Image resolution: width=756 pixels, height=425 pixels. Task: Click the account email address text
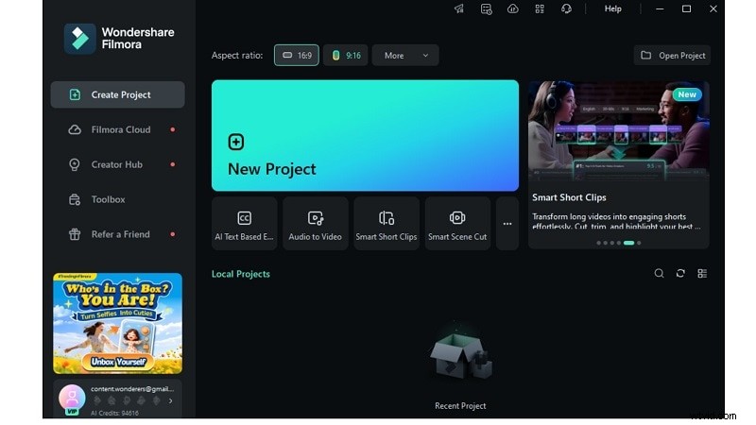coord(132,389)
